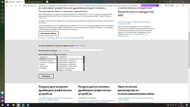
Task: Click the product series list scrollbar
Action: click(x=84, y=63)
